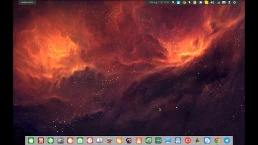Image resolution: width=258 pixels, height=145 pixels.
Task: Open the green uGet downloader in the dock
Action: click(149, 141)
